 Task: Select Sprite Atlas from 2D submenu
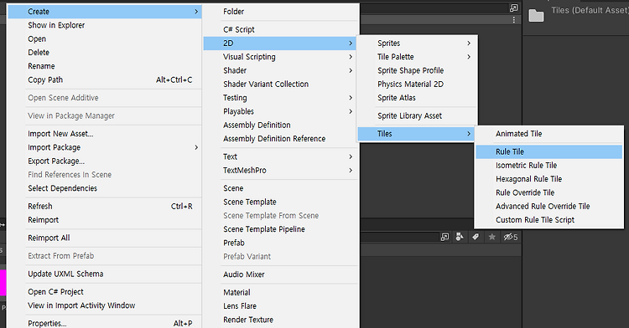click(417, 98)
